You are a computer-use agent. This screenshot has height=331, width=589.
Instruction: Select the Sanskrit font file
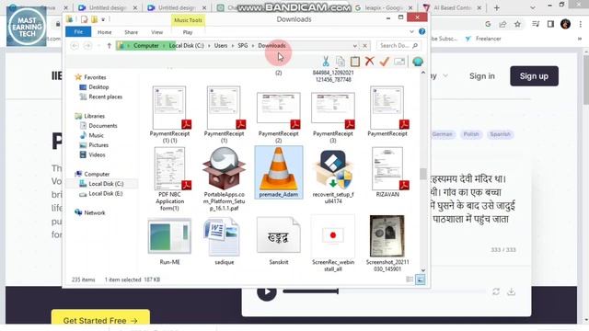(278, 240)
